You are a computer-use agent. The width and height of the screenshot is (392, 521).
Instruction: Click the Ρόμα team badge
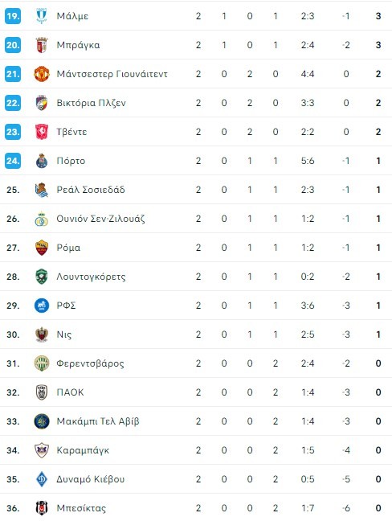42,248
